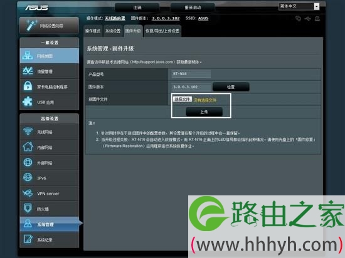Open traffic manager icon in sidebar

pyautogui.click(x=28, y=71)
